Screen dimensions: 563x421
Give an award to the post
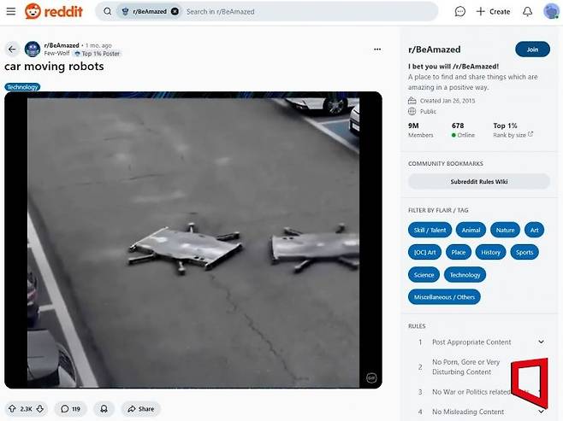click(x=104, y=409)
